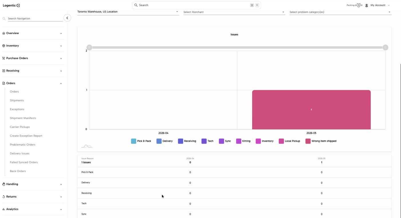Toggle Delivery legend series
Screen dimensions: 401x218
point(164,141)
